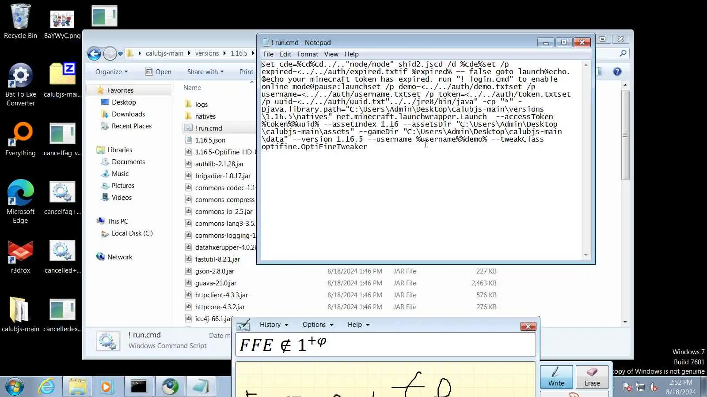Viewport: 707px width, 397px height.
Task: Select the Write tool in Math Input Panel
Action: coord(556,377)
